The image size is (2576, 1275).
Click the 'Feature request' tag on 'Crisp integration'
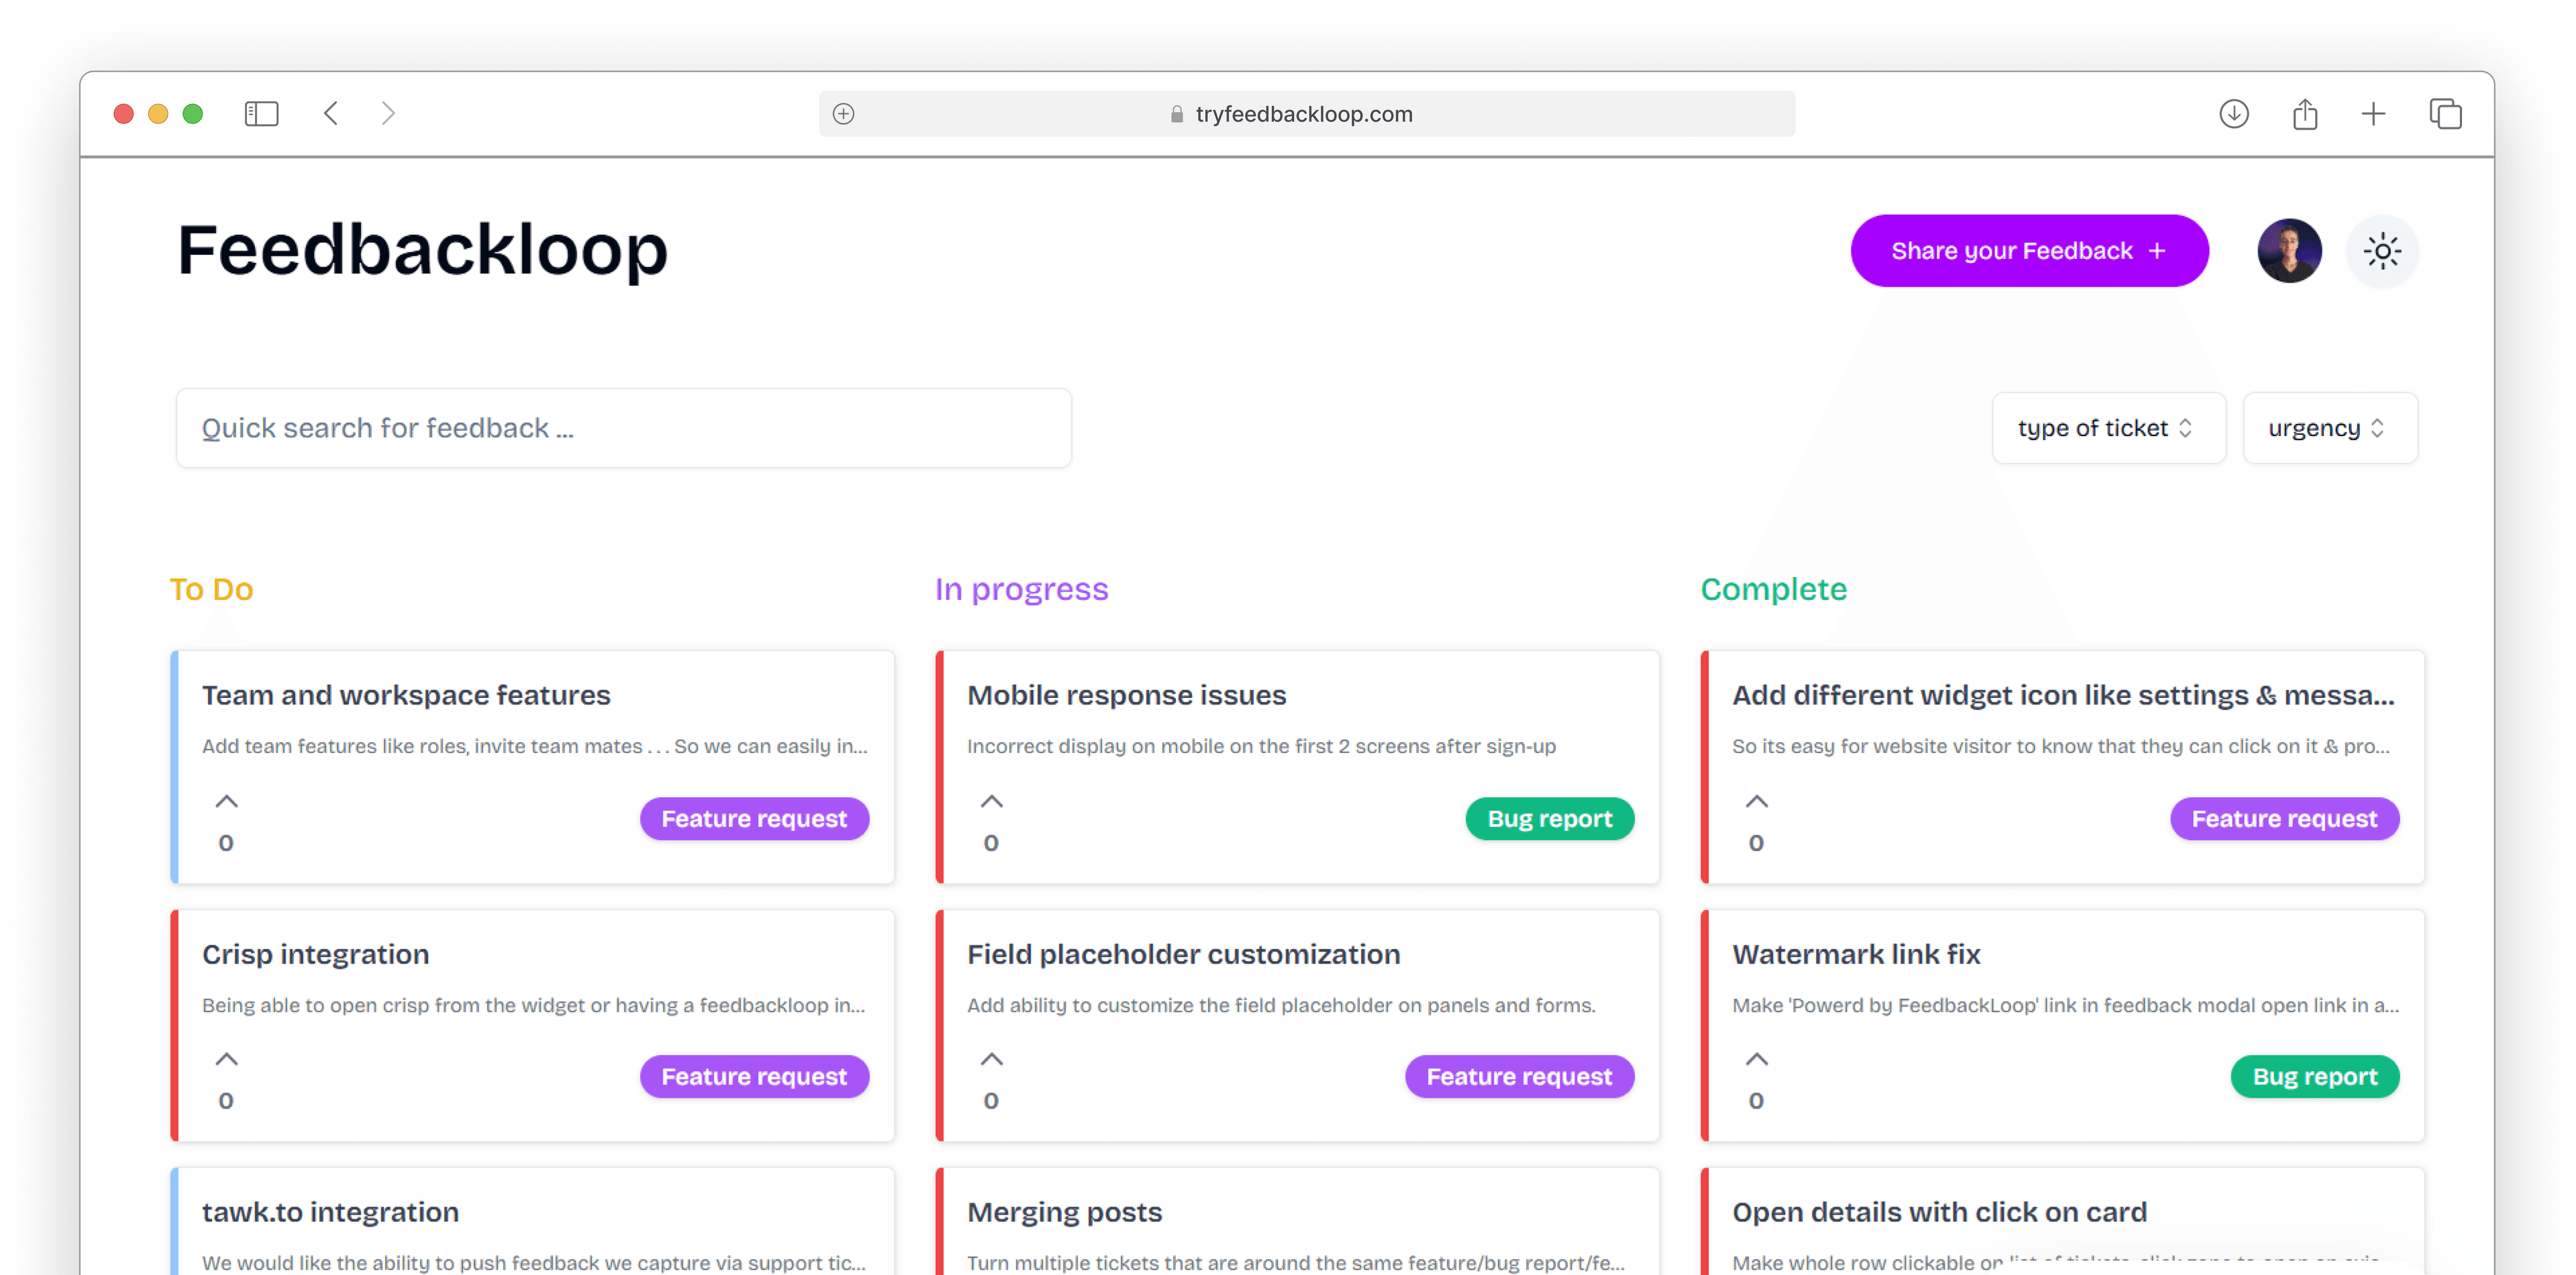click(754, 1076)
